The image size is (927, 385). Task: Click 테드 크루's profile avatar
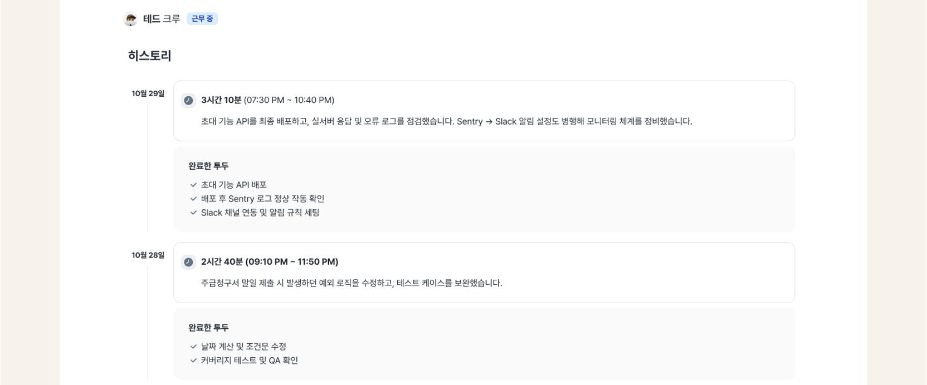click(131, 18)
